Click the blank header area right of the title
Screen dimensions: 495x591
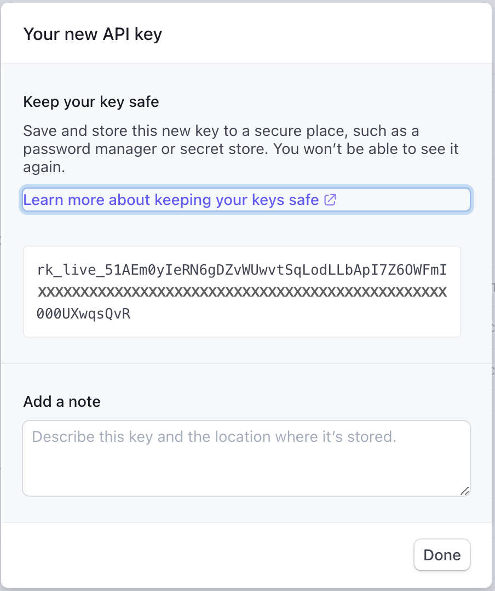tap(329, 35)
